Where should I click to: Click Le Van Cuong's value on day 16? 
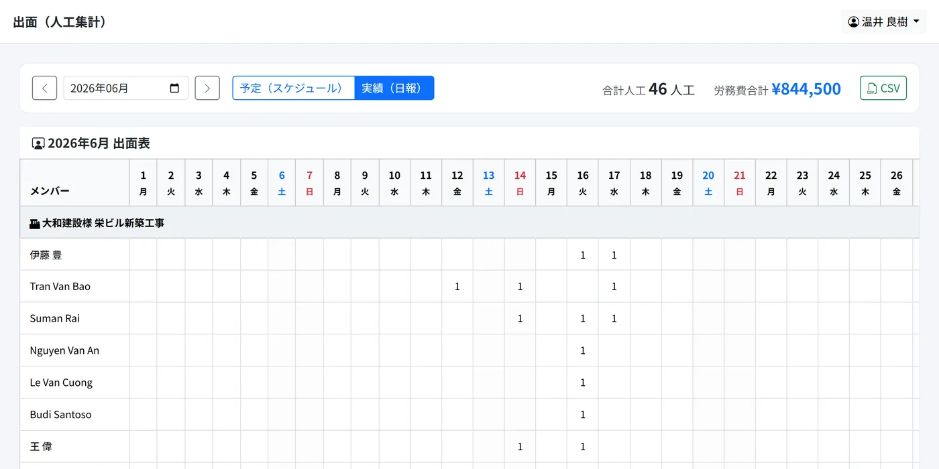[583, 383]
